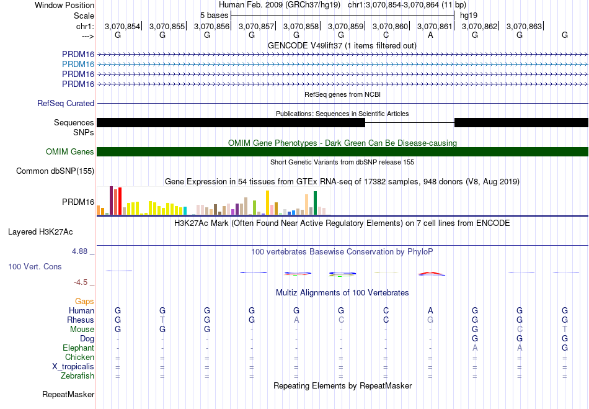Open the RepeatMasker track label
The width and height of the screenshot is (589, 409).
(x=68, y=394)
